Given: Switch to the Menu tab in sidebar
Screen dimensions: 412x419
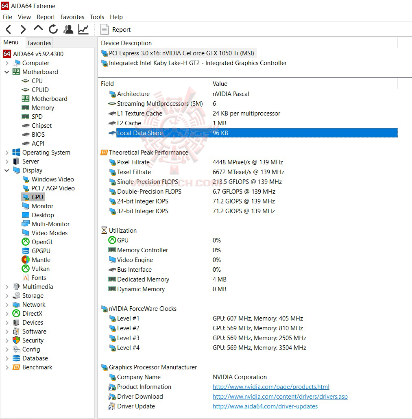Looking at the screenshot, I should 11,42.
